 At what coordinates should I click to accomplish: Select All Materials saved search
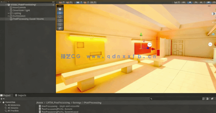click(x=12, y=105)
